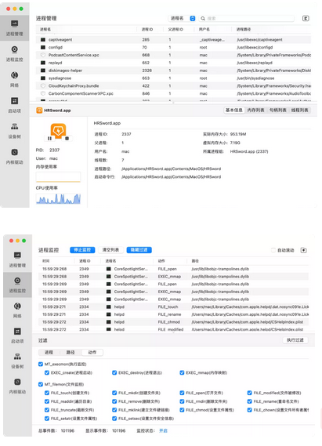Select diskimages-helper process row
322x446 pixels.
click(173, 71)
